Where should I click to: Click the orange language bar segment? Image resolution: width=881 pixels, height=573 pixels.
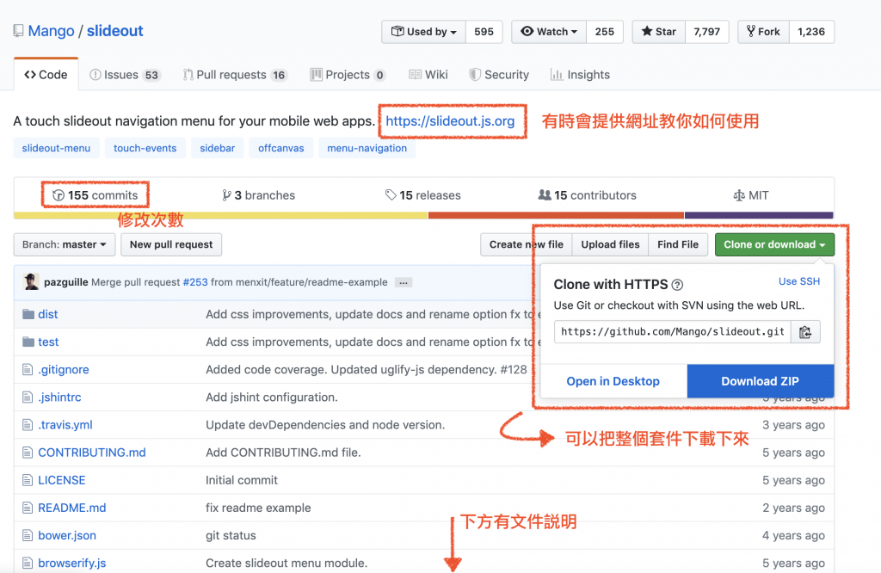557,215
